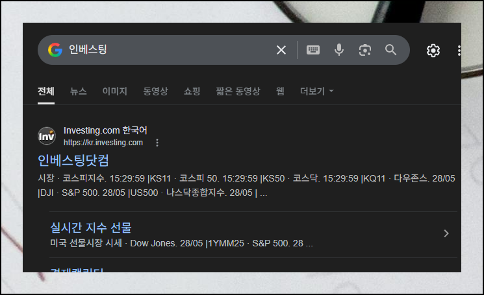
Task: Start voice search with microphone icon
Action: coord(339,50)
